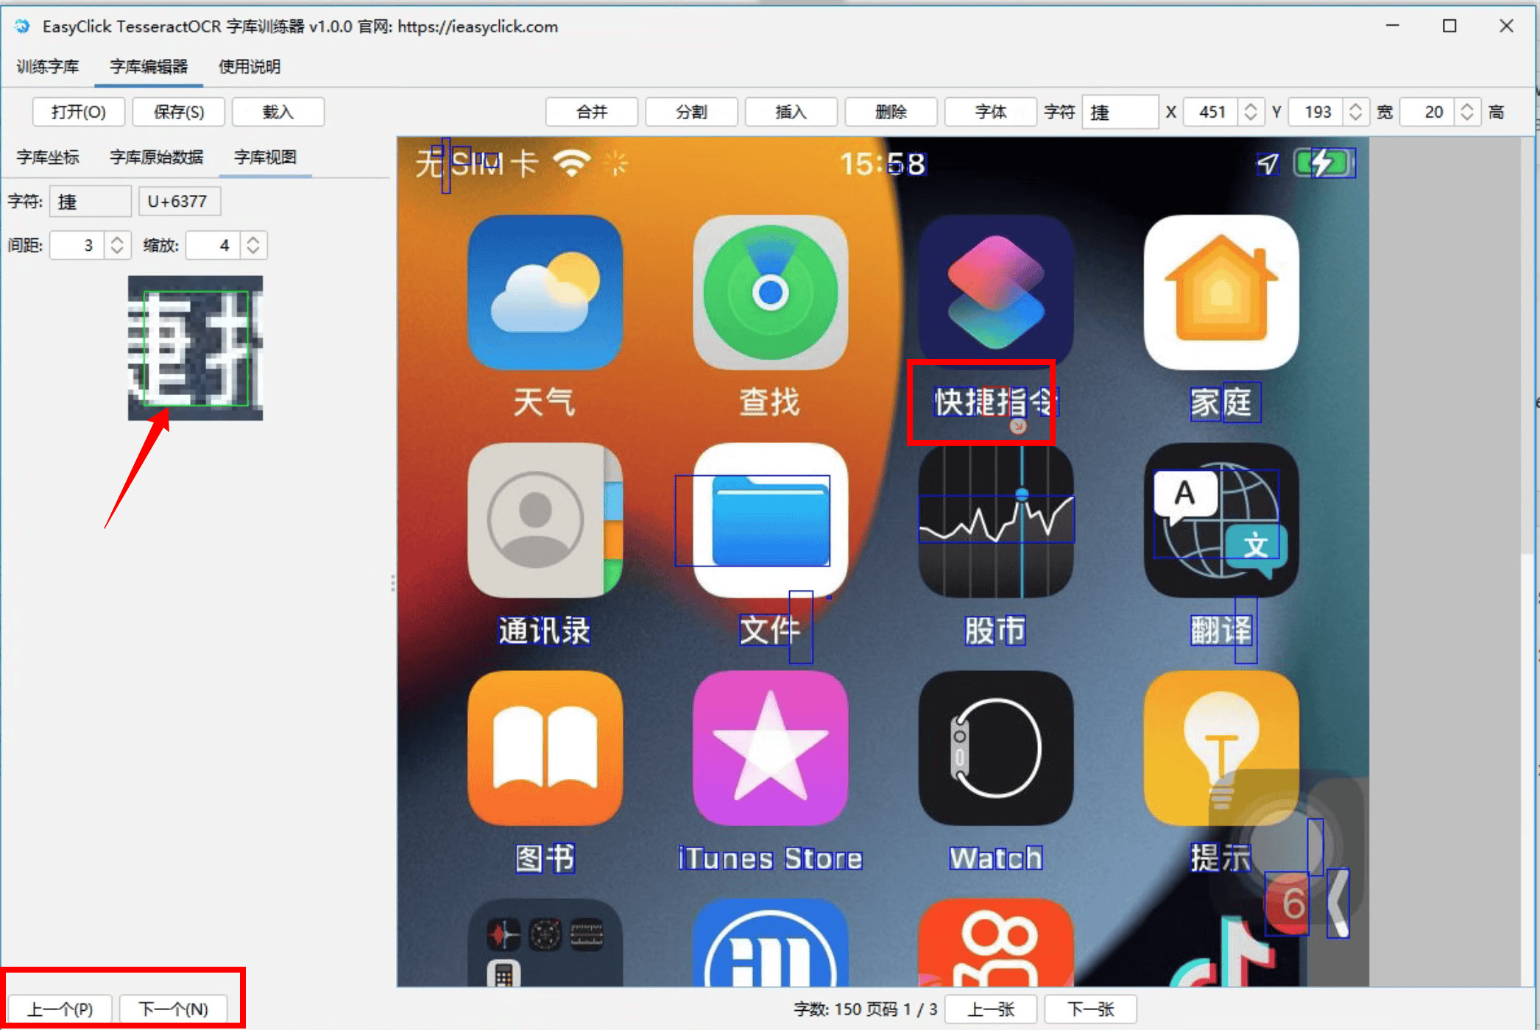The height and width of the screenshot is (1030, 1540).
Task: Click the 家庭 label in the image
Action: [x=1221, y=402]
